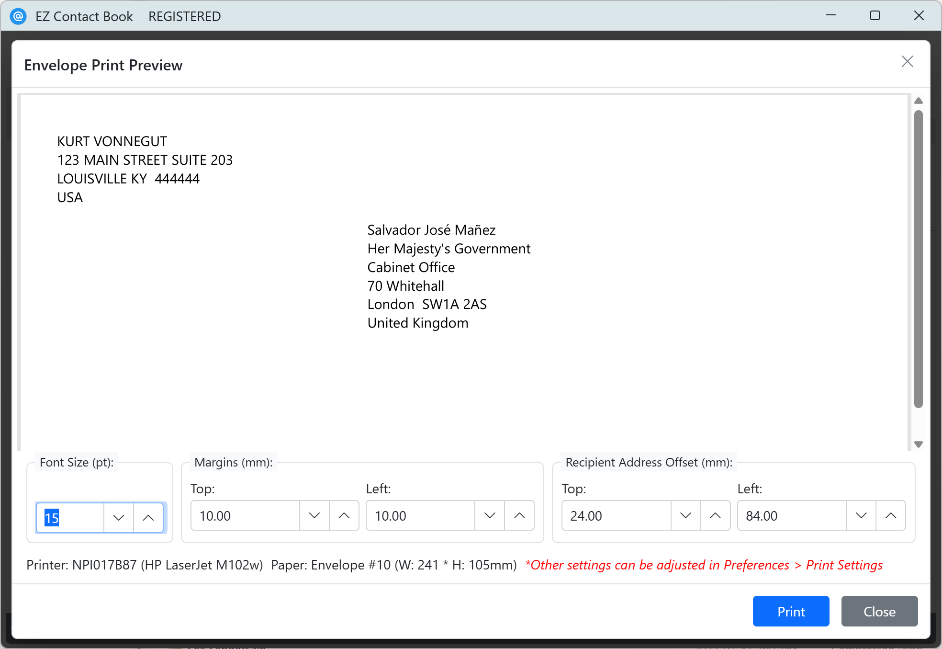Increase the Font Size value
The image size is (942, 649).
148,518
